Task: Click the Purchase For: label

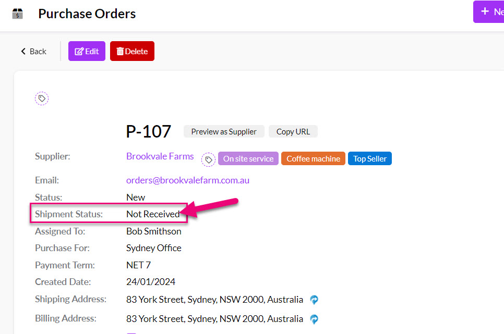Action: 63,248
